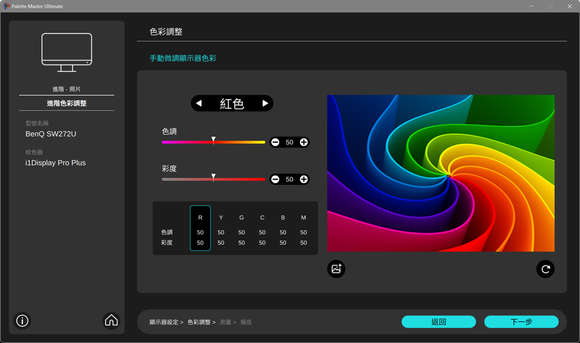Close the Palette Master Ultimate window
This screenshot has width=580, height=343.
(x=569, y=6)
